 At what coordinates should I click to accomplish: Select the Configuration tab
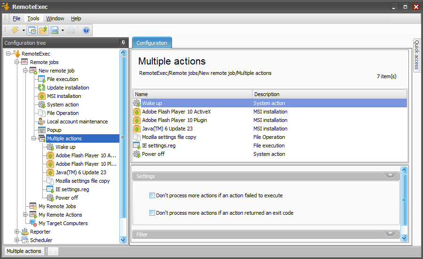point(152,43)
